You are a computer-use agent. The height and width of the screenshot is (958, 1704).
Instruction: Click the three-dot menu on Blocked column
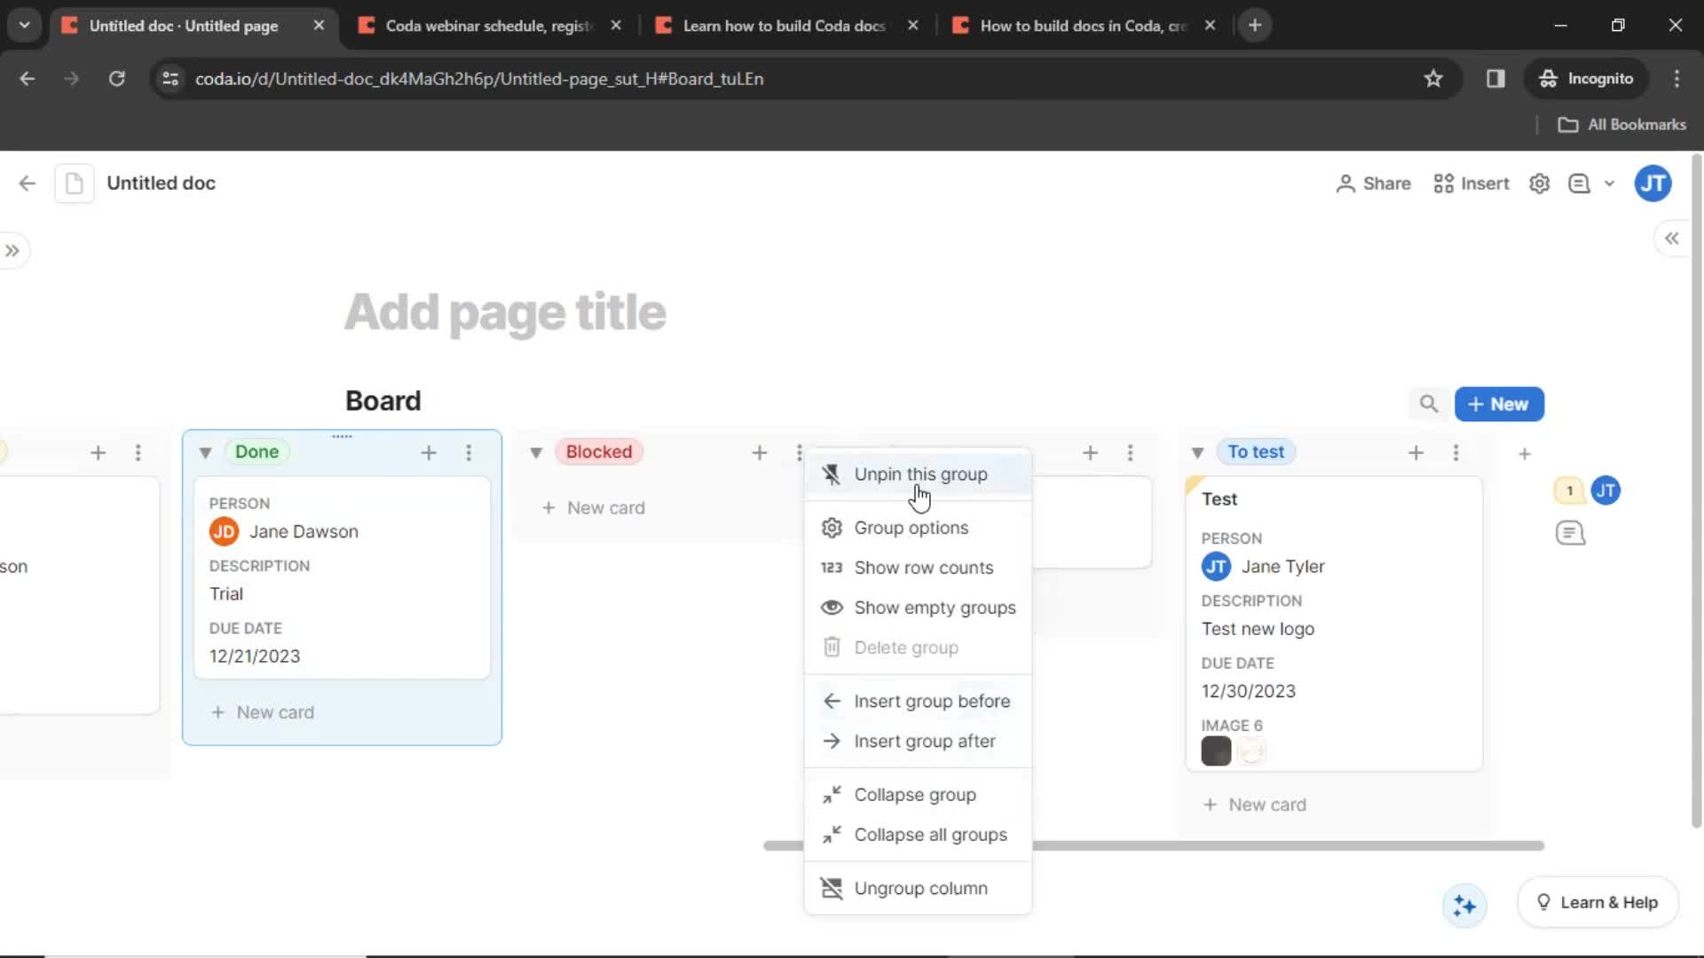pyautogui.click(x=800, y=452)
